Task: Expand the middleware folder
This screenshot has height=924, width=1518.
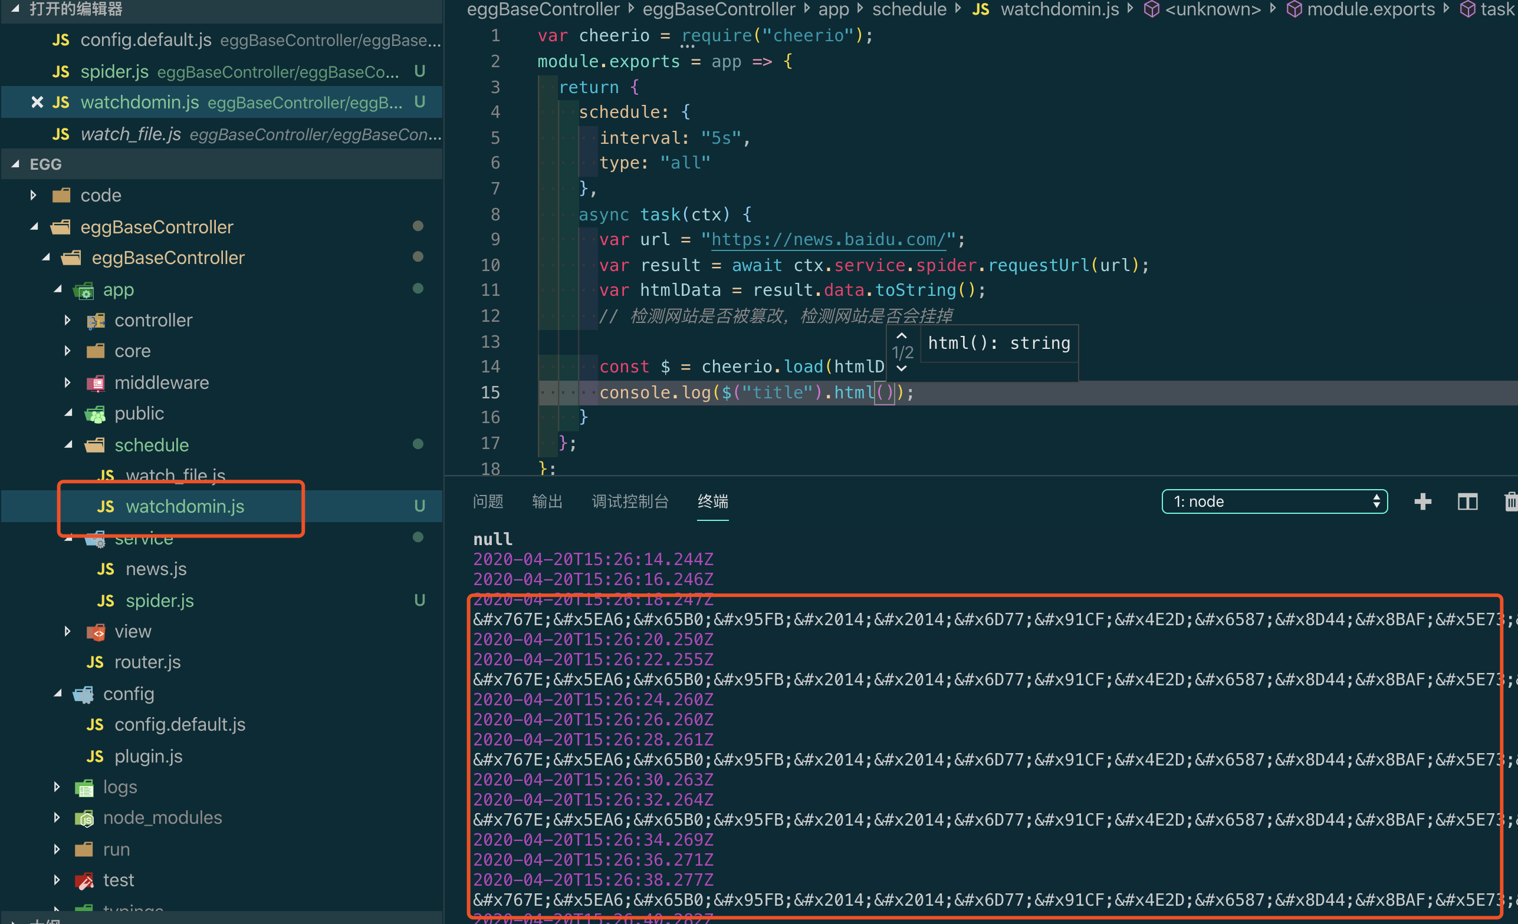Action: tap(68, 382)
